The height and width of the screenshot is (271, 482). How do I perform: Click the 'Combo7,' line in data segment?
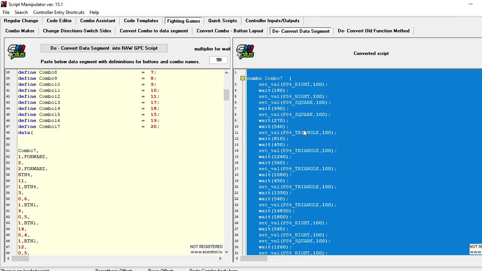point(28,151)
